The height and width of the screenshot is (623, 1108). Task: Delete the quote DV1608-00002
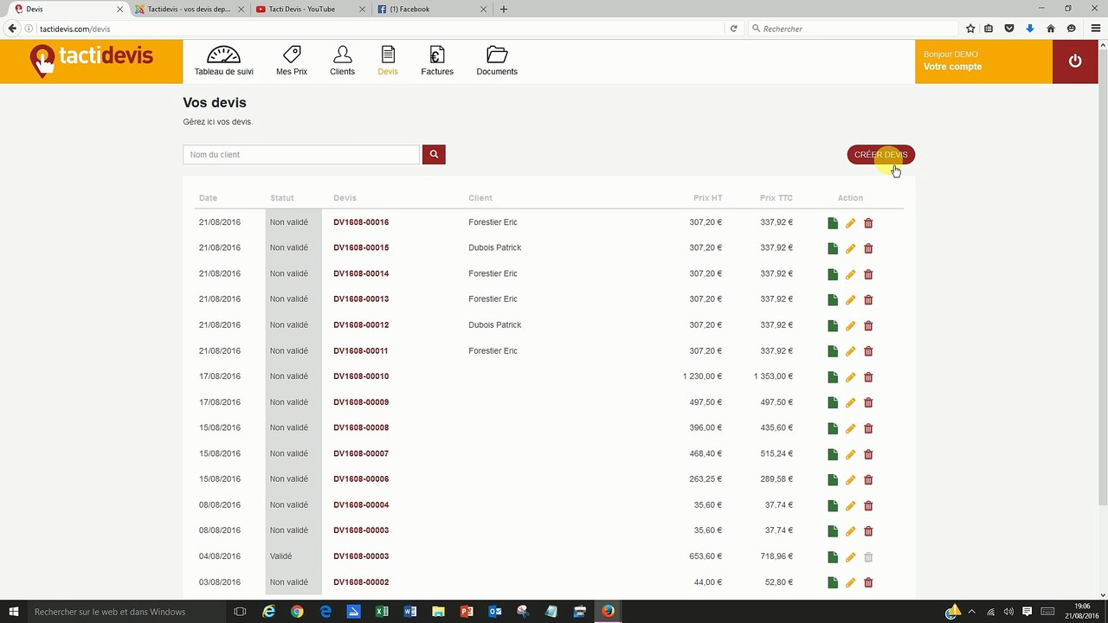868,582
